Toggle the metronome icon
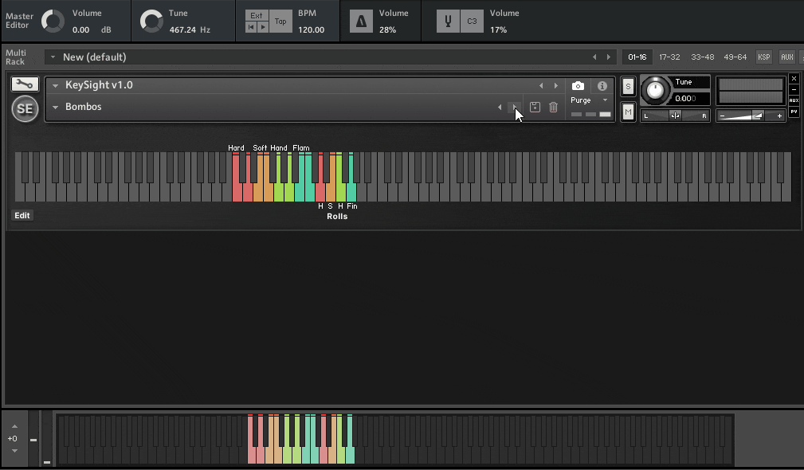This screenshot has height=470, width=804. 361,21
